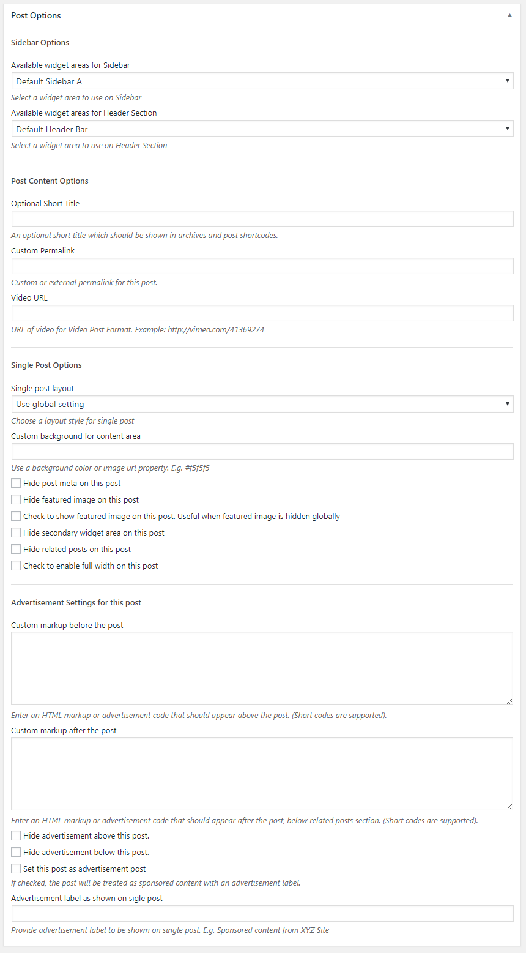Check Hide related posts on this post
The width and height of the screenshot is (526, 953).
coord(16,550)
